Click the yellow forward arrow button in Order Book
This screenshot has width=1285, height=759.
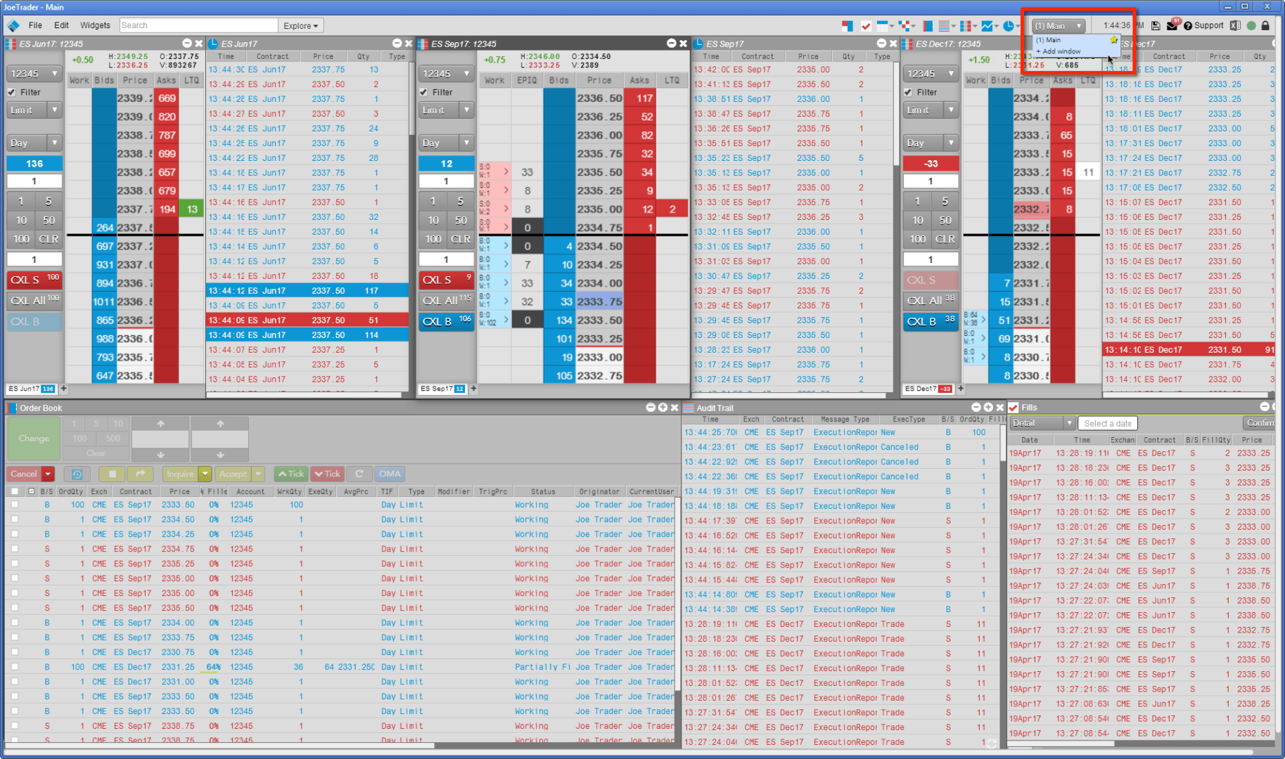[140, 474]
